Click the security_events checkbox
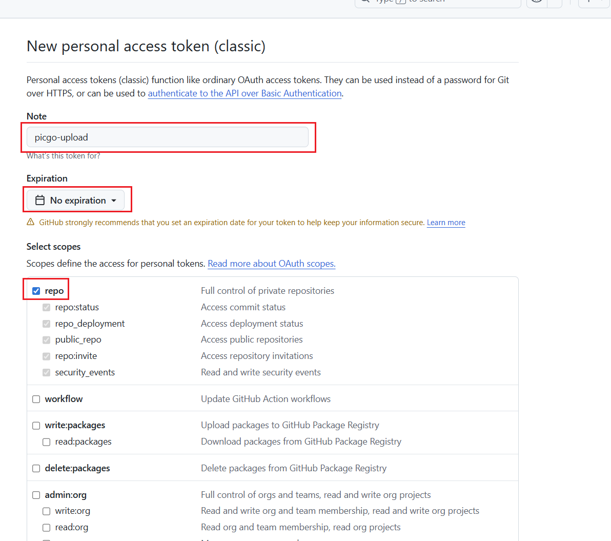 47,373
